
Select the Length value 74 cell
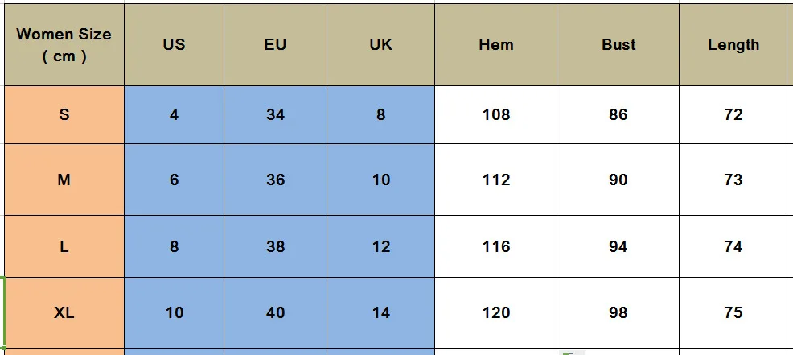click(x=733, y=246)
